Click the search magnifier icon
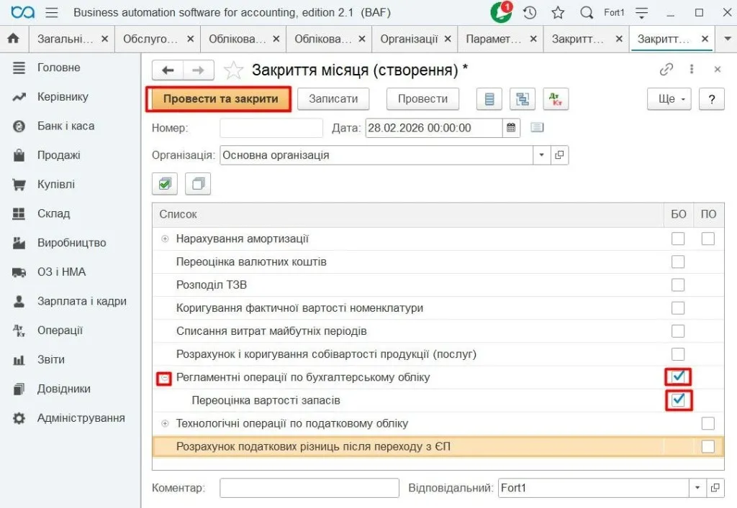 pos(587,13)
